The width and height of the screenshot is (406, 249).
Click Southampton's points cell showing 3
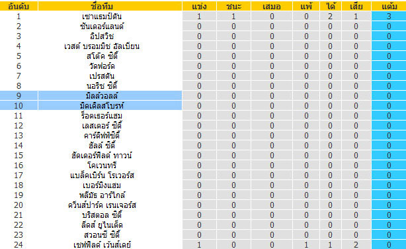(x=389, y=17)
